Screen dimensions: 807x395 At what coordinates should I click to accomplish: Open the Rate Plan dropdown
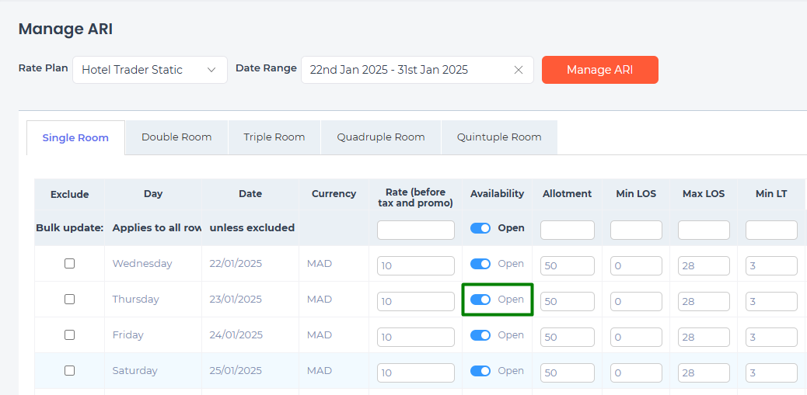(x=150, y=70)
